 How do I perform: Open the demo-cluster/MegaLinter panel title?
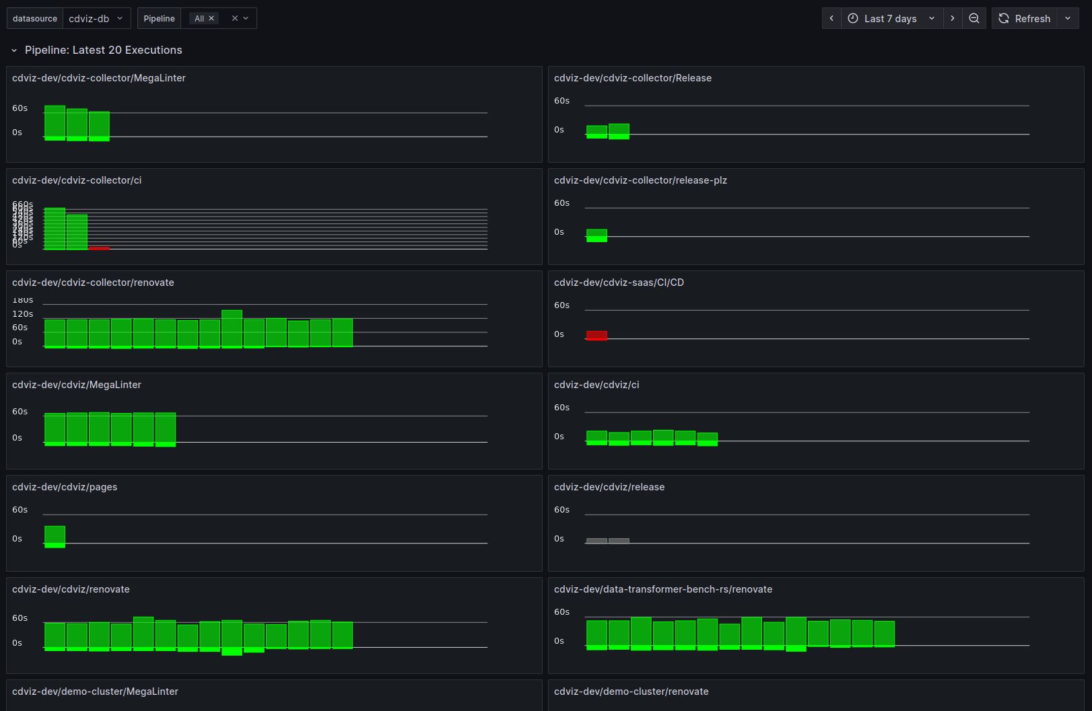tap(95, 691)
